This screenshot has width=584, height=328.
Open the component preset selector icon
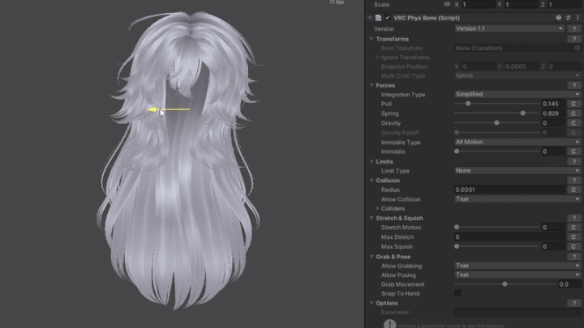(568, 17)
